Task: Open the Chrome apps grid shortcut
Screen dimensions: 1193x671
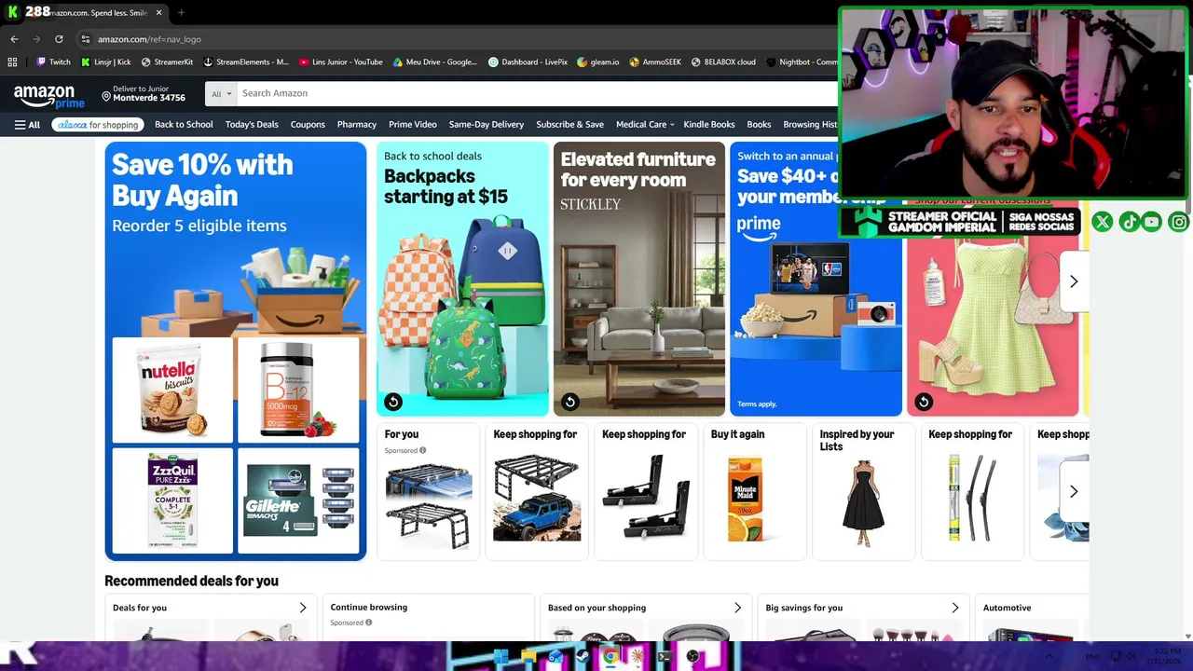Action: (12, 62)
